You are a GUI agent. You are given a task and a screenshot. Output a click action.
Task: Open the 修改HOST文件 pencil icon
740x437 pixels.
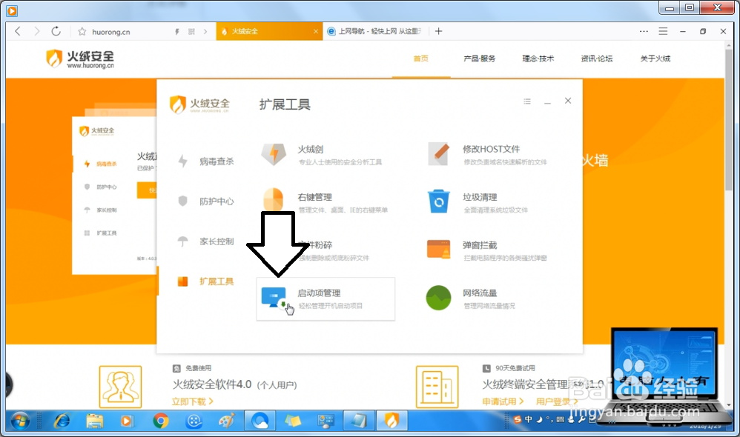(438, 153)
